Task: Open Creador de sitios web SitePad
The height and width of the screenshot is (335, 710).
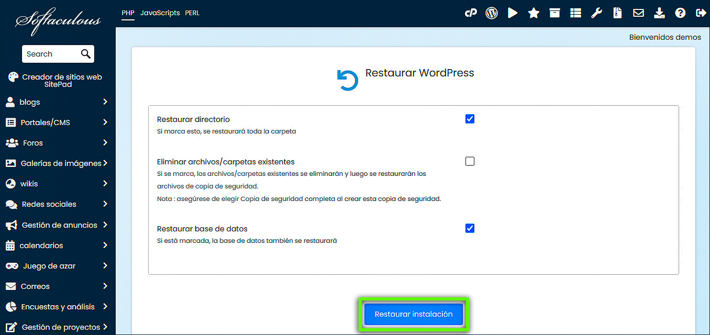Action: coord(58,80)
